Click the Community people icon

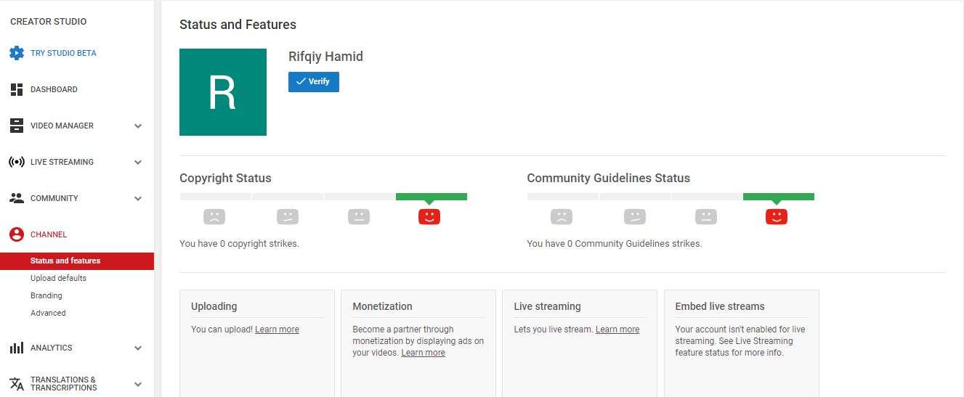[x=17, y=198]
